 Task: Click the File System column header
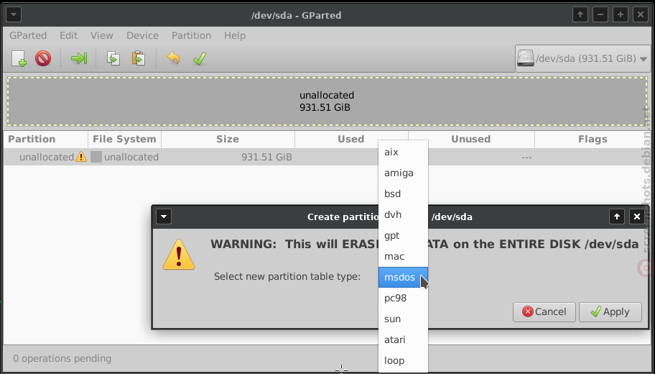(x=124, y=140)
